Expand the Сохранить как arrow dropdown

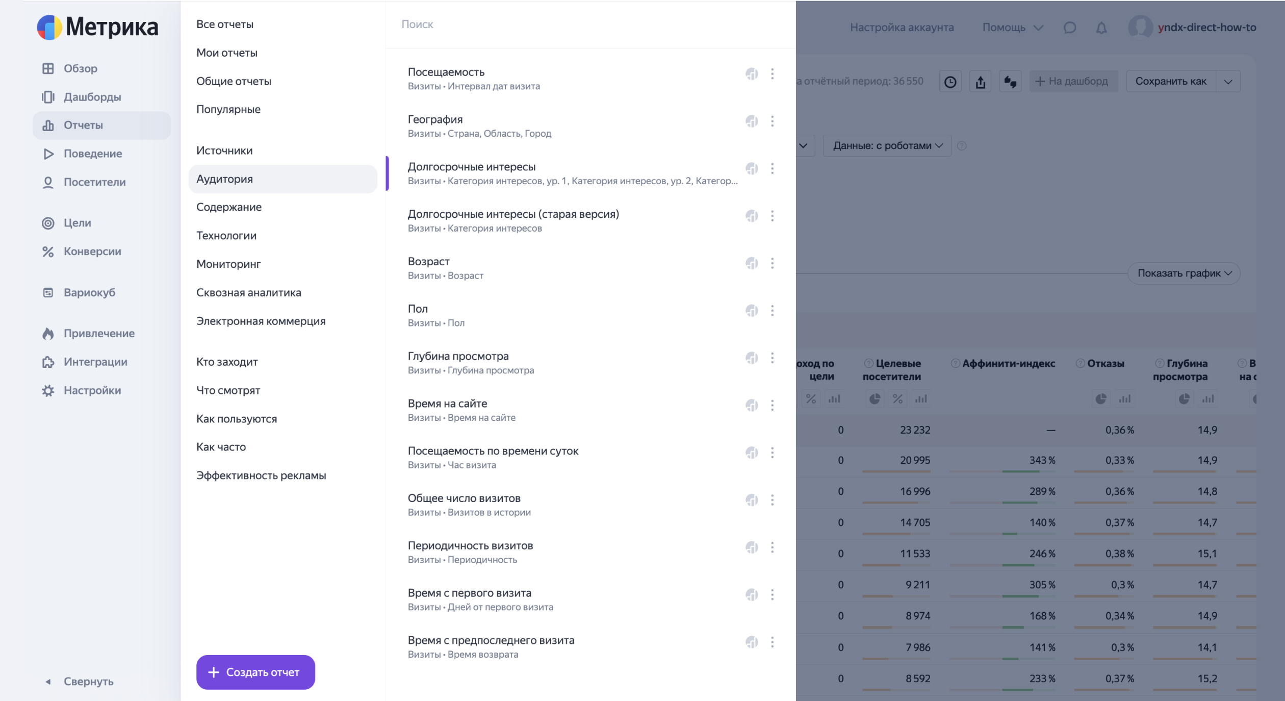click(x=1228, y=82)
